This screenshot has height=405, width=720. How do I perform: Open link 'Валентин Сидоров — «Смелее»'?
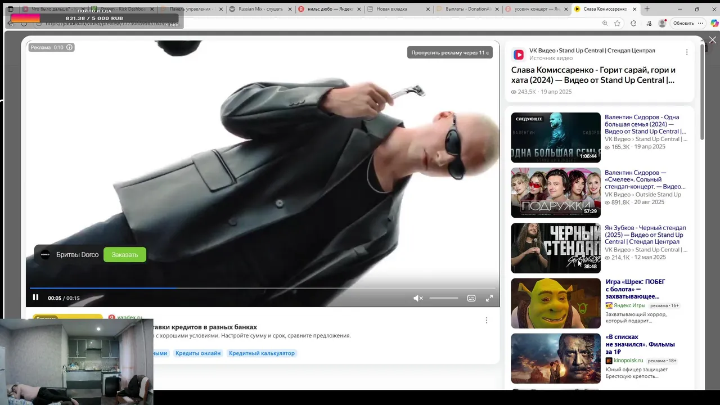645,179
